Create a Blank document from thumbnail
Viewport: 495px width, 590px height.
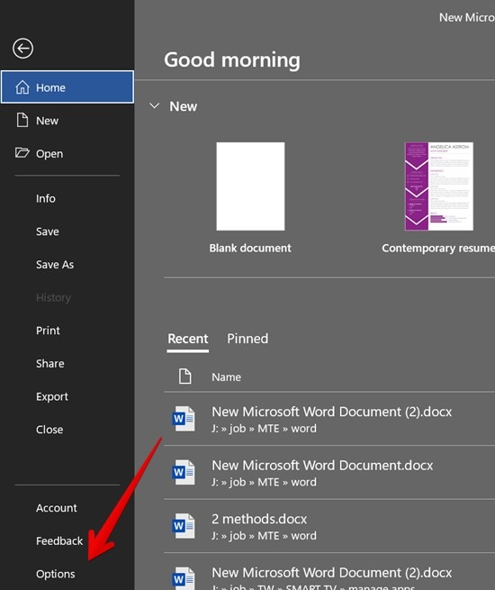click(x=250, y=186)
